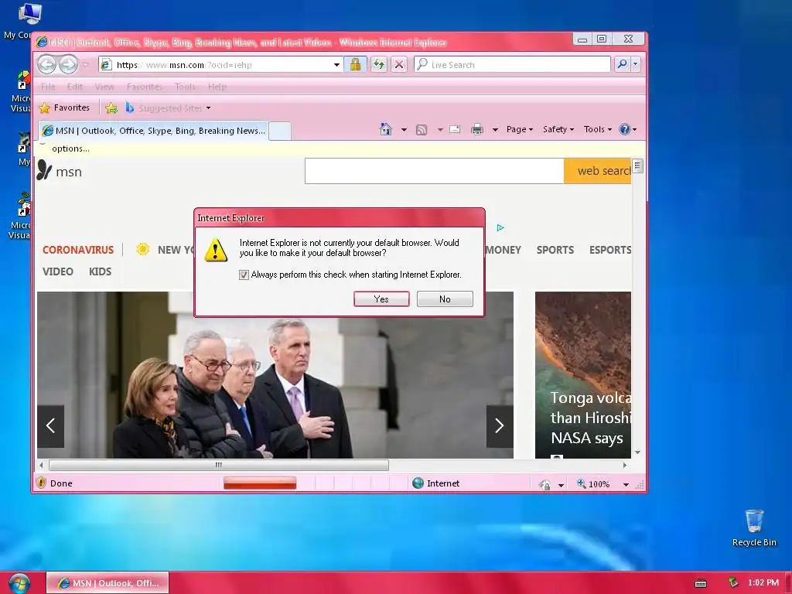Open Suggested Sites dropdown

pos(168,108)
